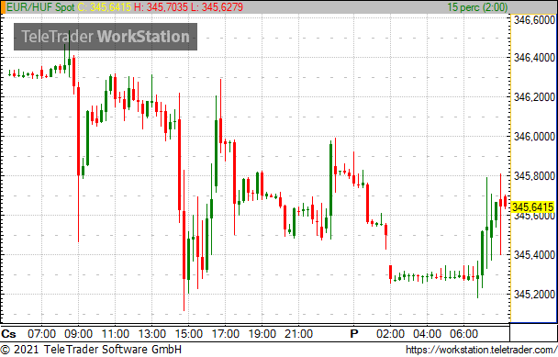Click the 07:00 time axis label
This screenshot has height=357, width=558.
pos(41,334)
